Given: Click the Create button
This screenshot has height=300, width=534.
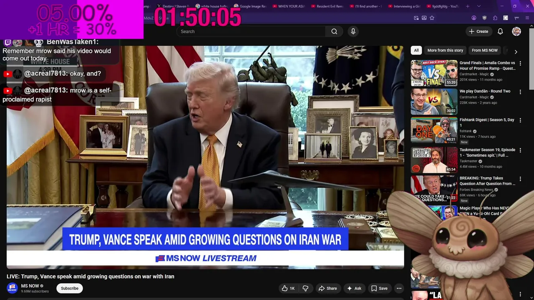Looking at the screenshot, I should tap(479, 31).
